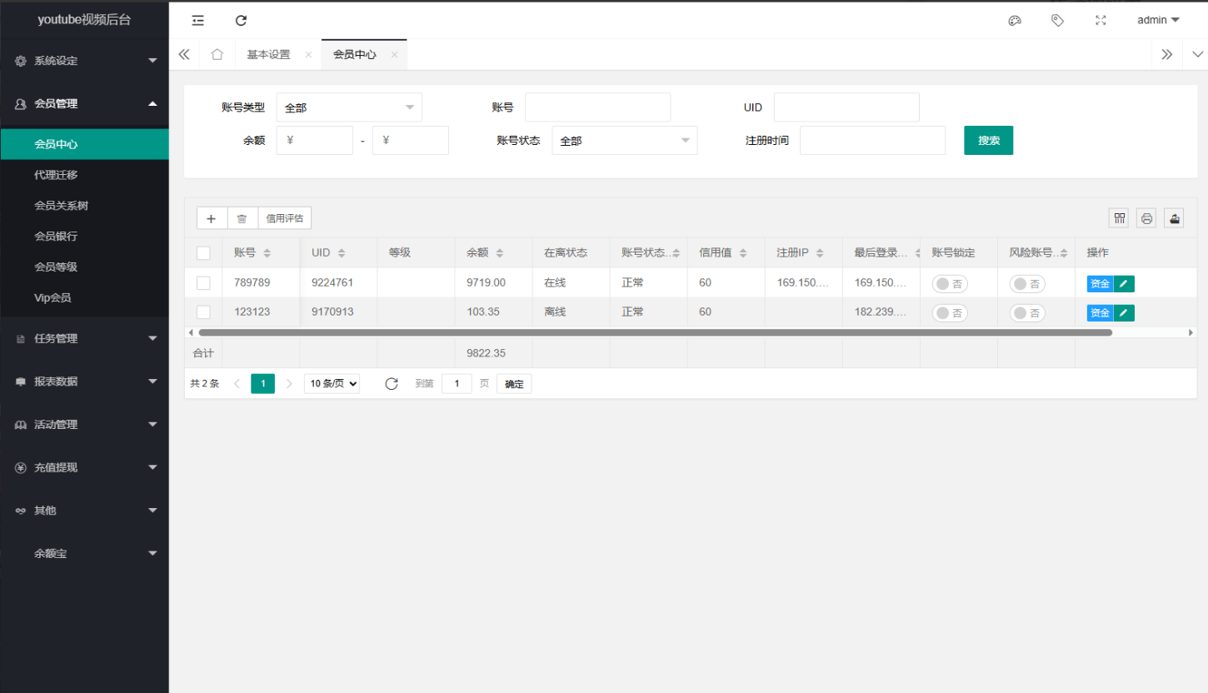
Task: Collapse the sidebar with the top-bar menu icon
Action: (x=197, y=21)
